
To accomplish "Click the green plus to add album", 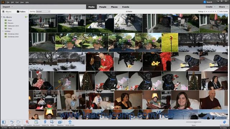I will (x=26, y=17).
